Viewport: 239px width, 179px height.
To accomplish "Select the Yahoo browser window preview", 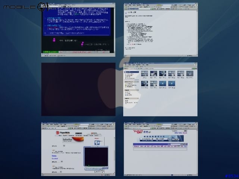I will pos(161,149).
